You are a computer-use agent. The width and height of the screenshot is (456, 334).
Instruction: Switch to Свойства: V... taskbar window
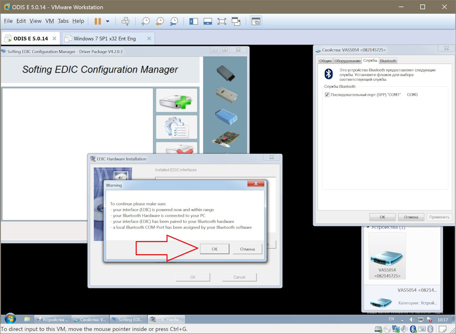(x=90, y=319)
